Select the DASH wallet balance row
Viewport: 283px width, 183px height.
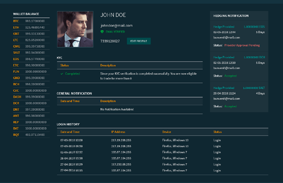tap(31, 97)
